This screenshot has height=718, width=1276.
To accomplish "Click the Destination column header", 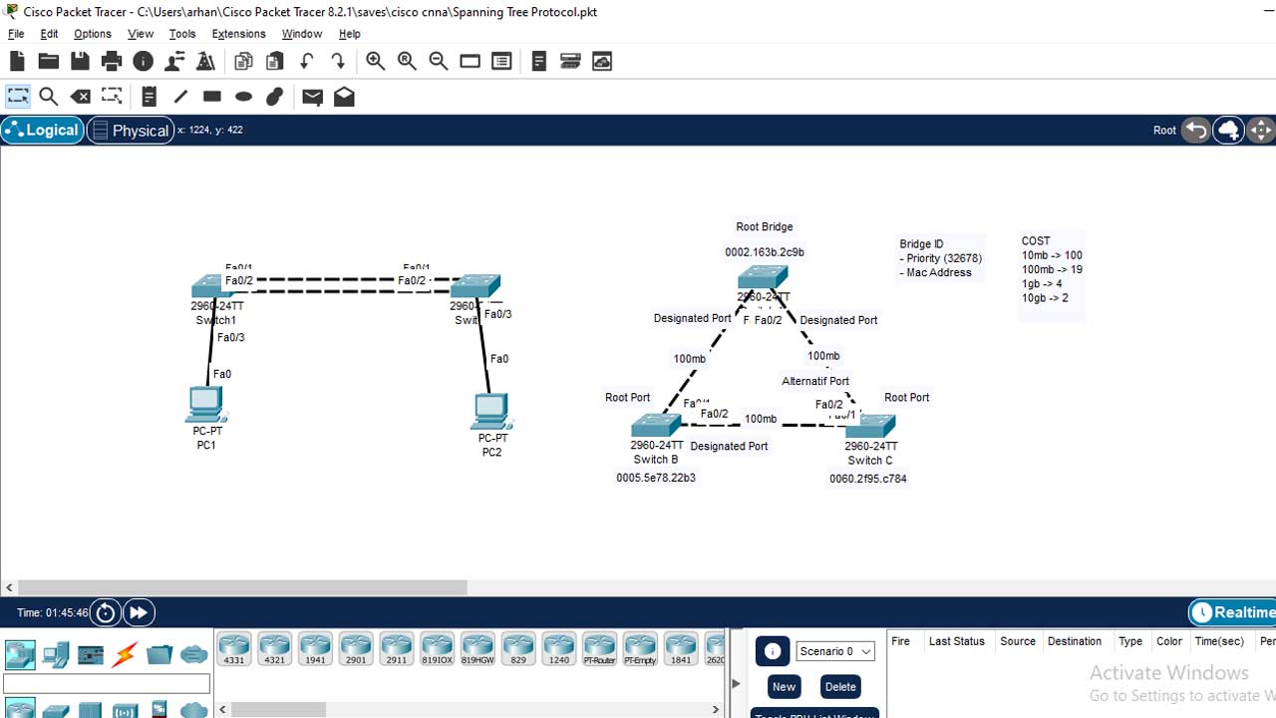I will 1075,641.
